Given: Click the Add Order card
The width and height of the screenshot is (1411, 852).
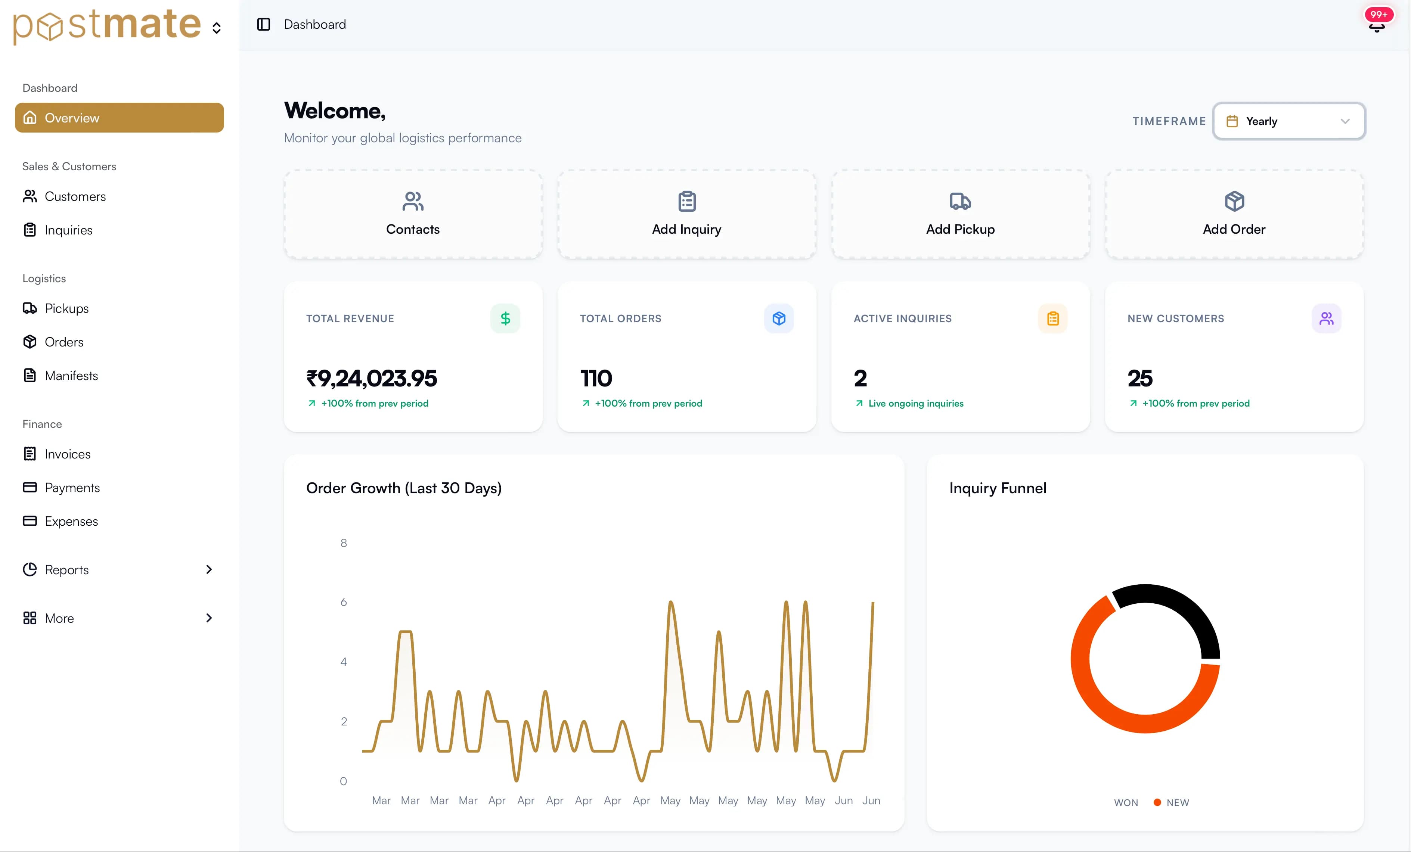Looking at the screenshot, I should tap(1234, 214).
